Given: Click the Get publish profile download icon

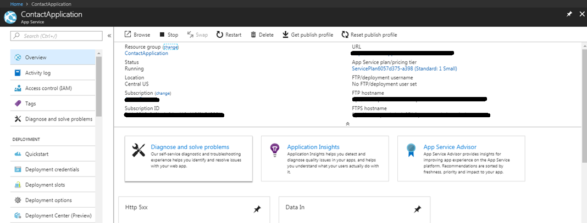Looking at the screenshot, I should (x=285, y=35).
